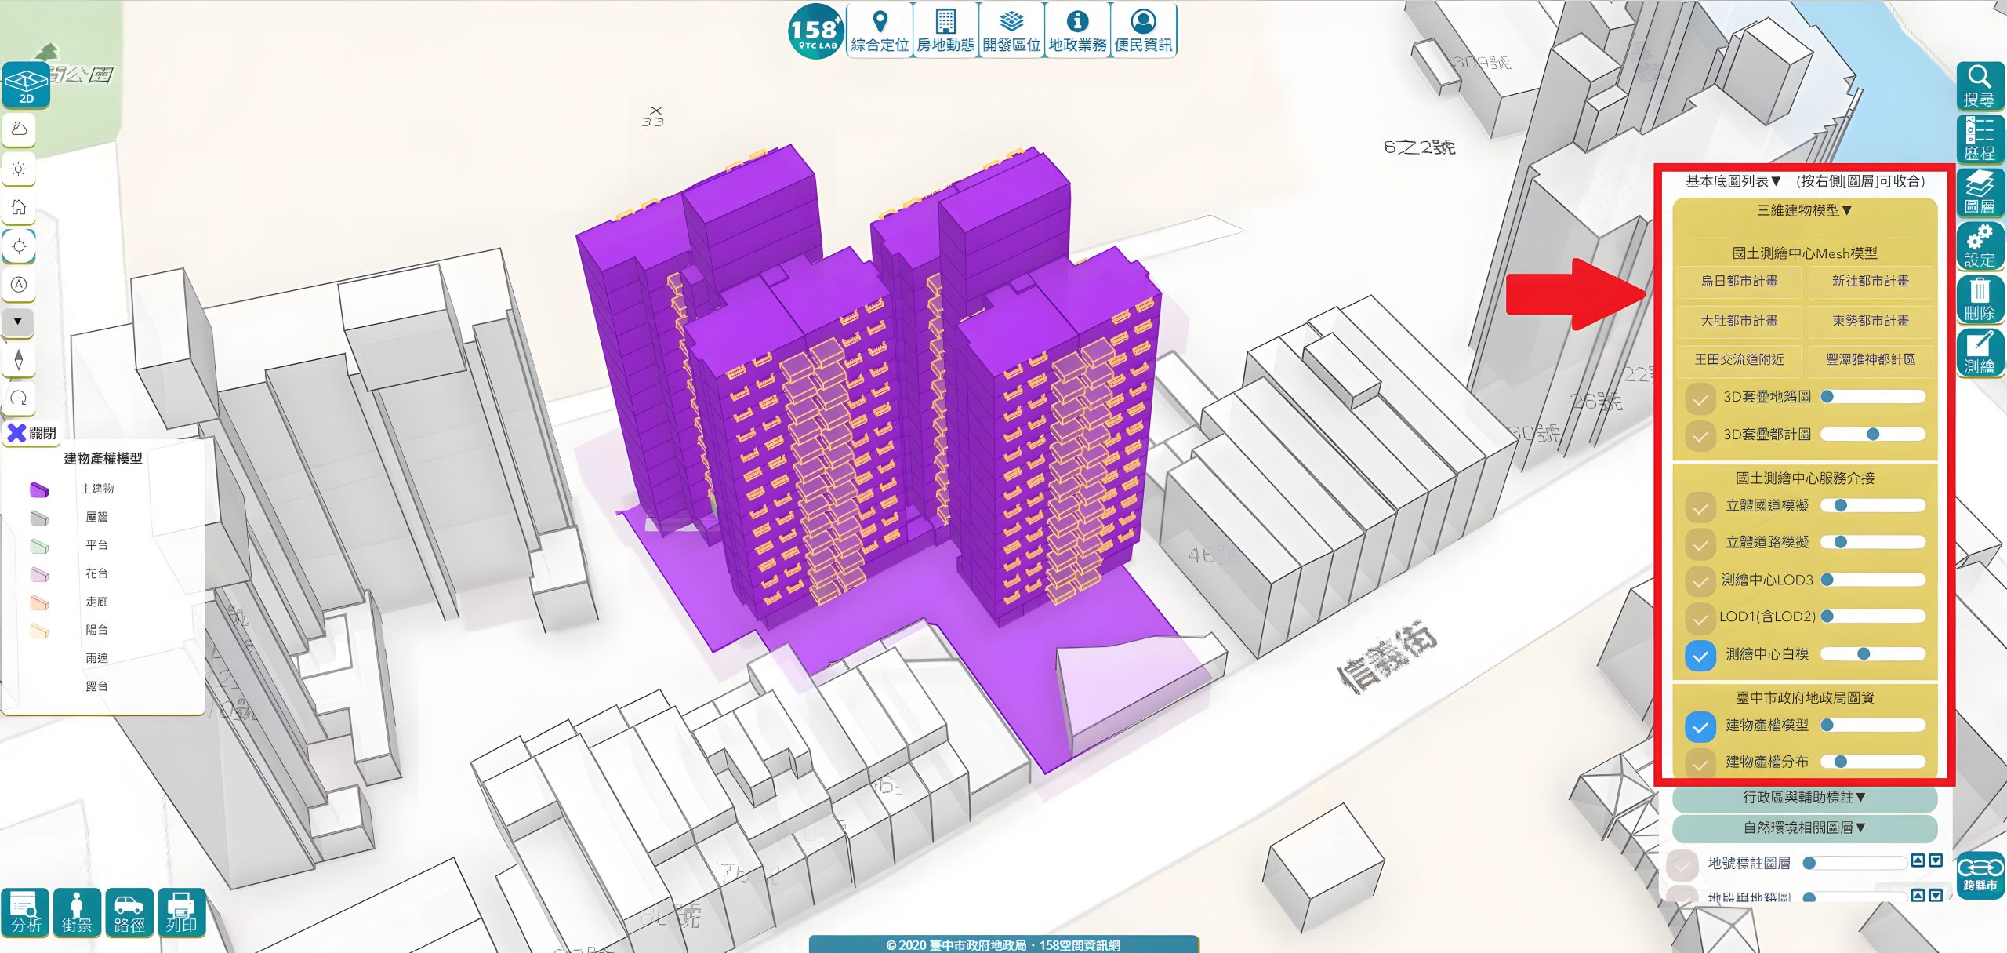Enable the 3D套疊地籍圖 checkbox

tap(1700, 398)
